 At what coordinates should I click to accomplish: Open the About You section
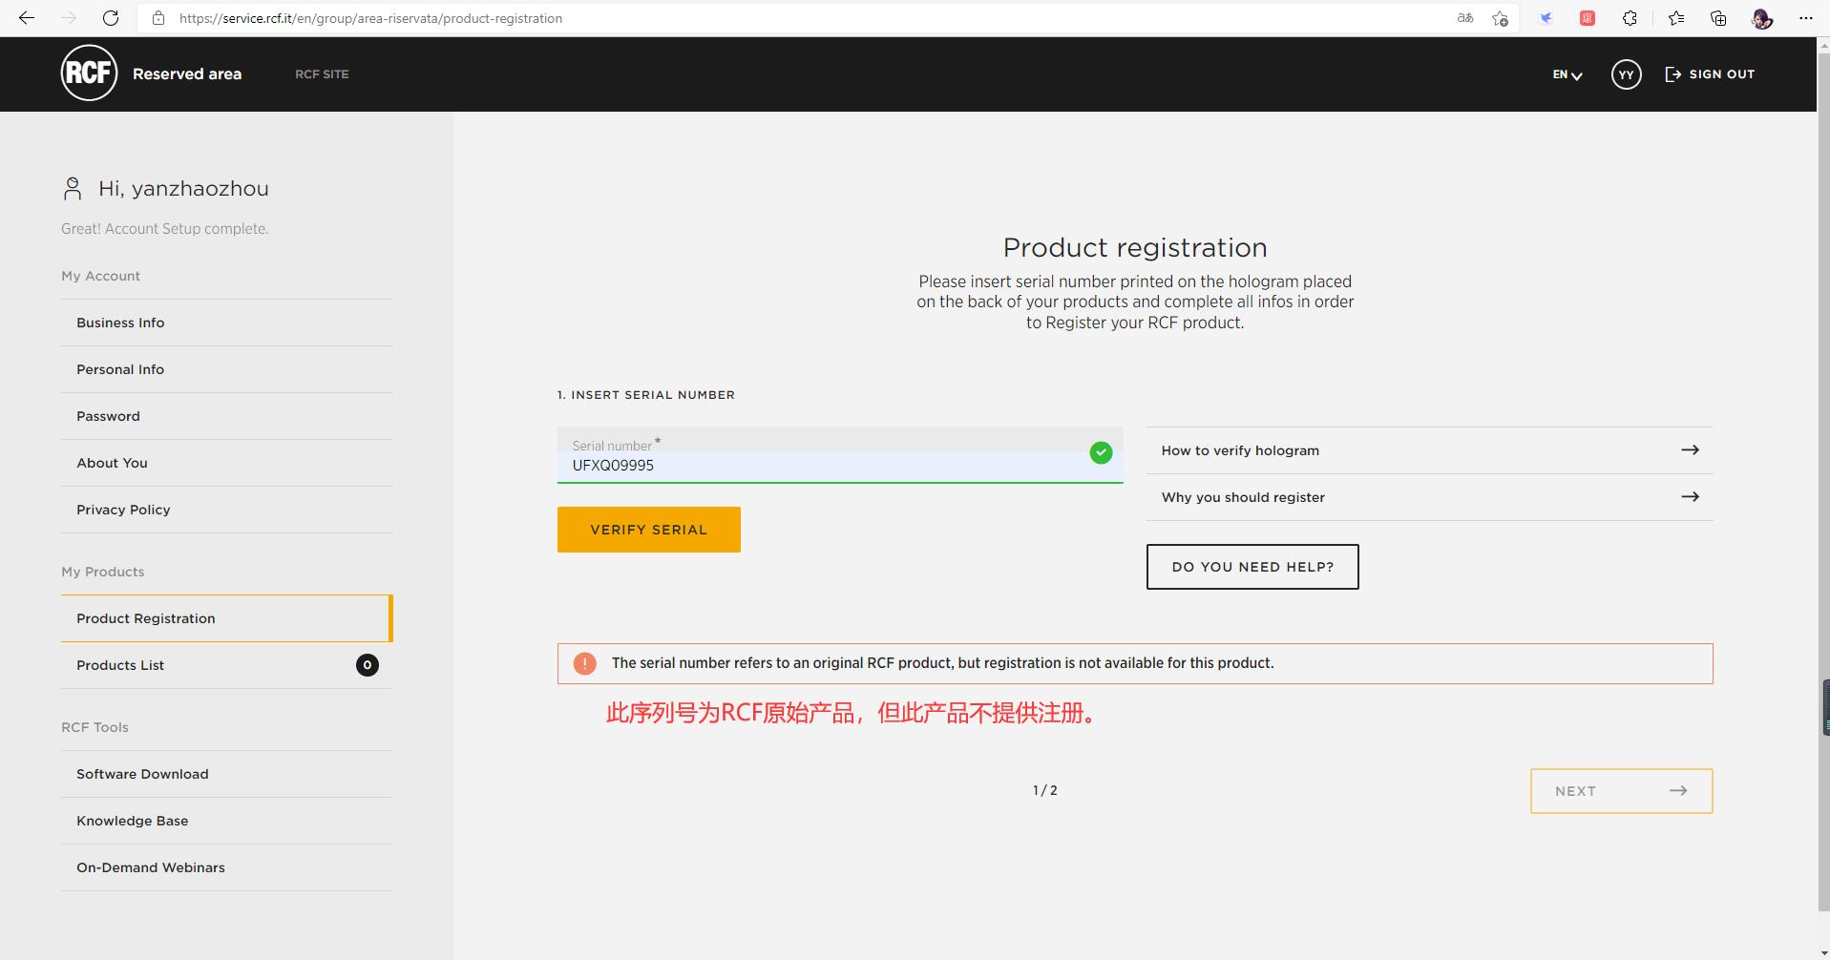(x=227, y=463)
